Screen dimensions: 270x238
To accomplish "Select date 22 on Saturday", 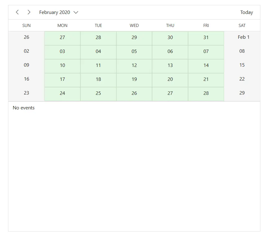I will [242, 80].
